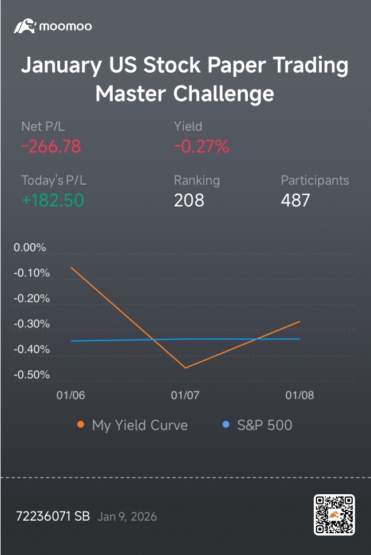Tap the moomoo brand name text
Screen dimensions: 371x555
pyautogui.click(x=65, y=26)
